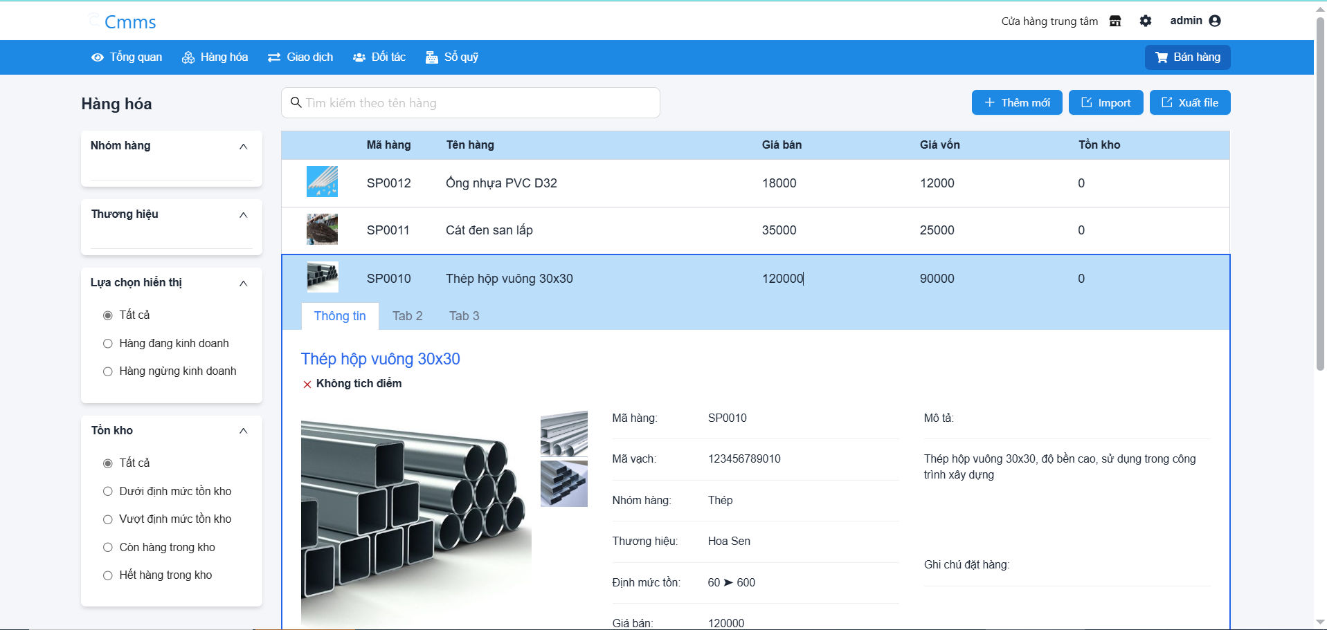Click the search magnifier icon

pos(296,102)
